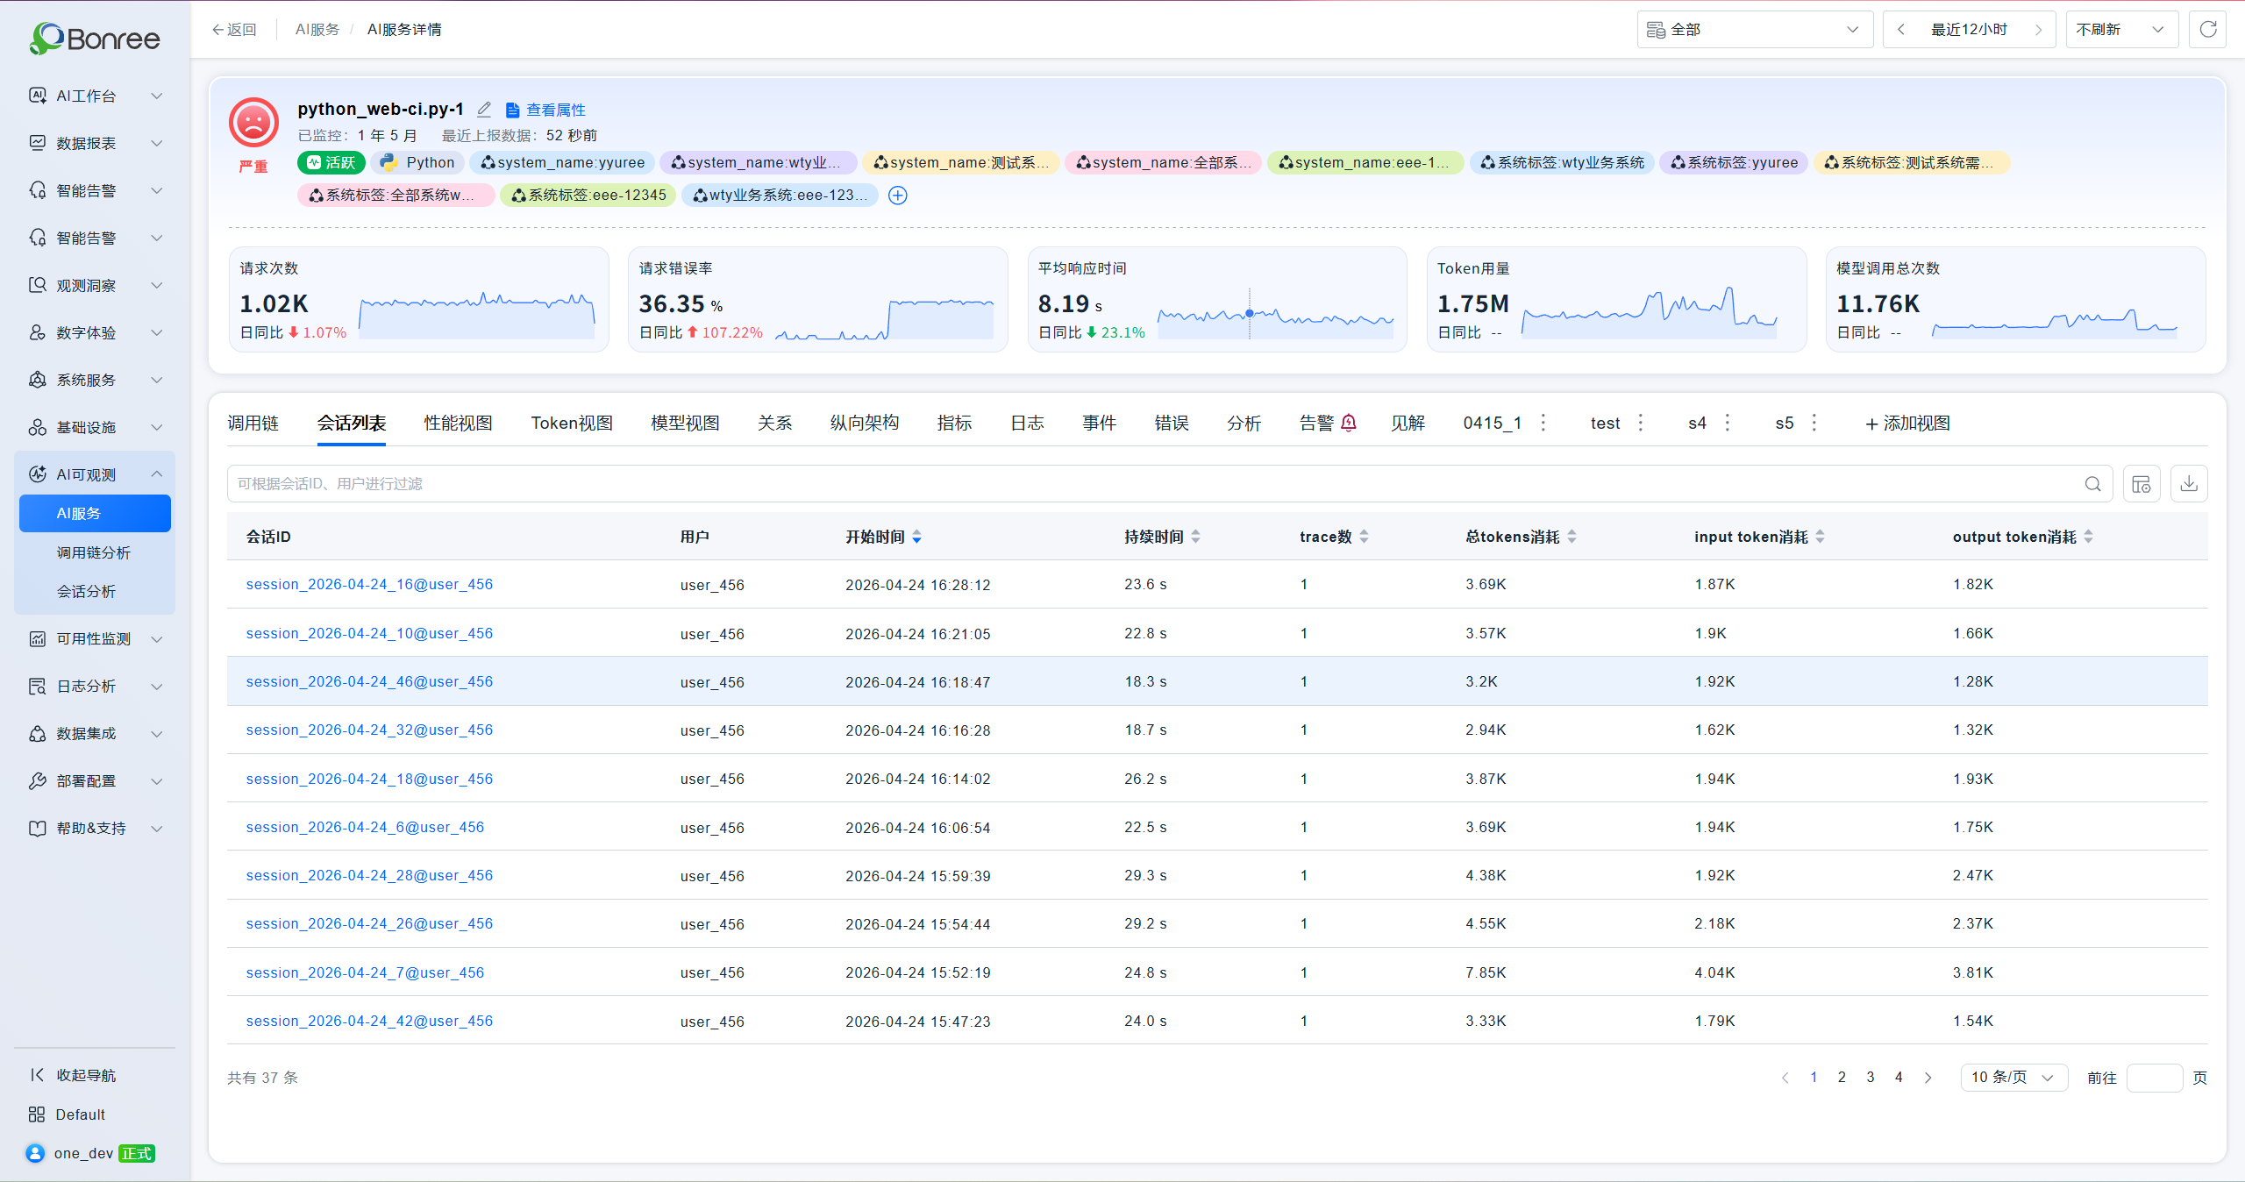The width and height of the screenshot is (2245, 1182).
Task: Click the alarm bell icon on the 告警 tab
Action: (1349, 423)
